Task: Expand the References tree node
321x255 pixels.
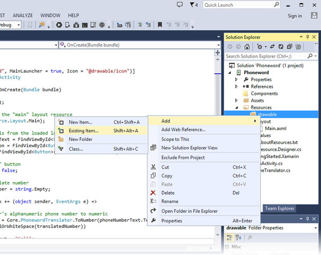Action: [236, 86]
